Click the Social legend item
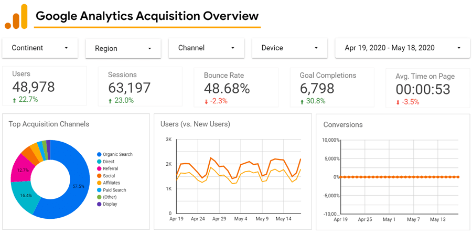Viewport: 472px width, 234px height. tap(109, 176)
